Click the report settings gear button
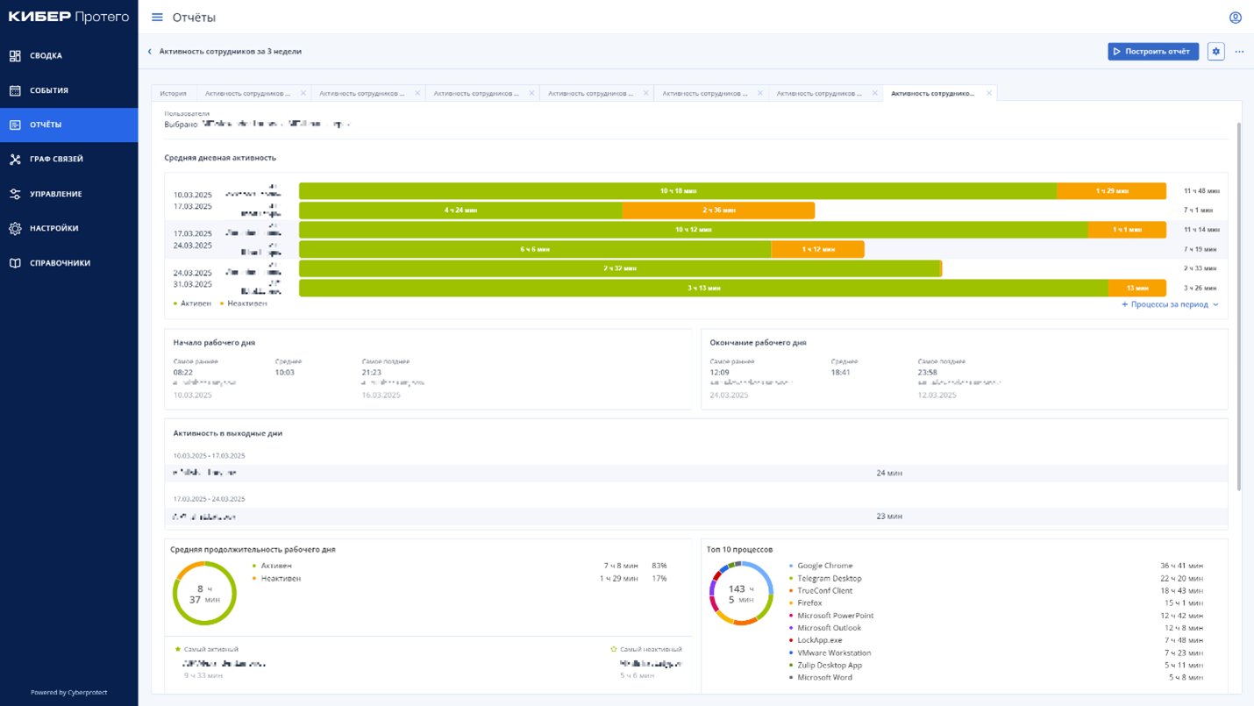1254x706 pixels. pos(1215,52)
